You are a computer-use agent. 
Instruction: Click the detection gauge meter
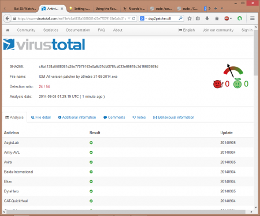coord(233,71)
